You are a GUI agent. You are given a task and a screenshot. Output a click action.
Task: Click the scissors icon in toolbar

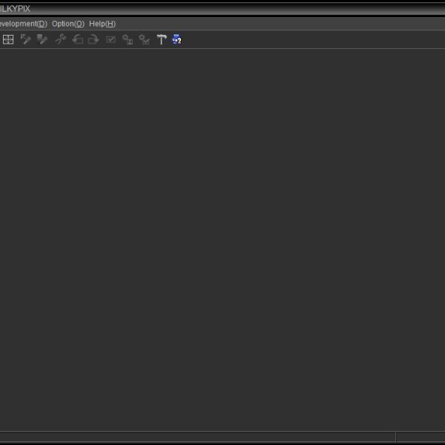click(x=61, y=39)
